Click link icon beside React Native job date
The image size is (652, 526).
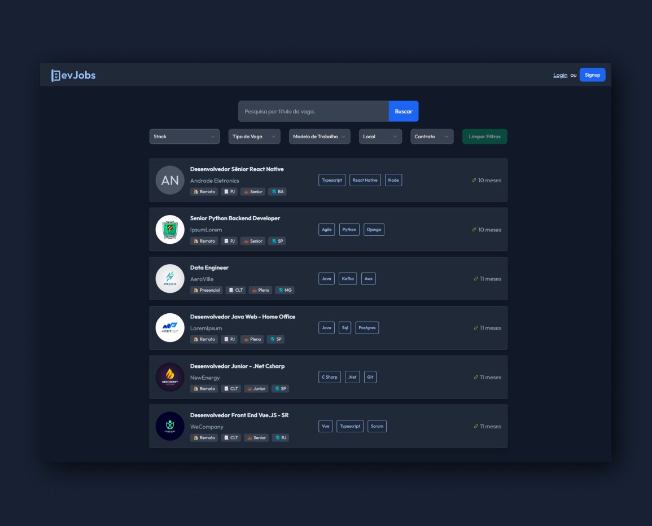474,181
